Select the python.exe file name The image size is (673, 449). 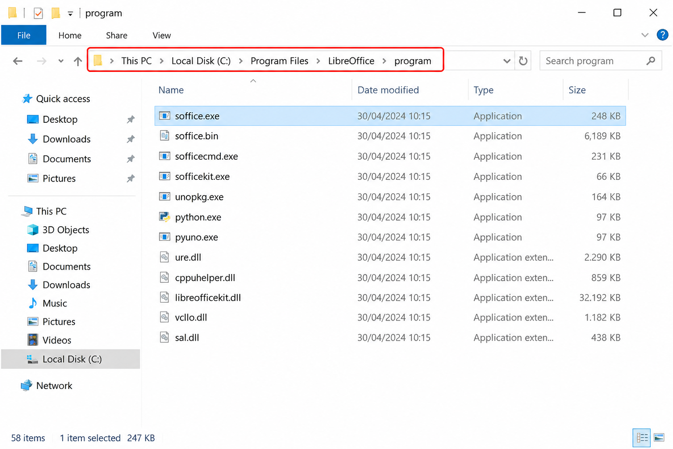point(198,217)
